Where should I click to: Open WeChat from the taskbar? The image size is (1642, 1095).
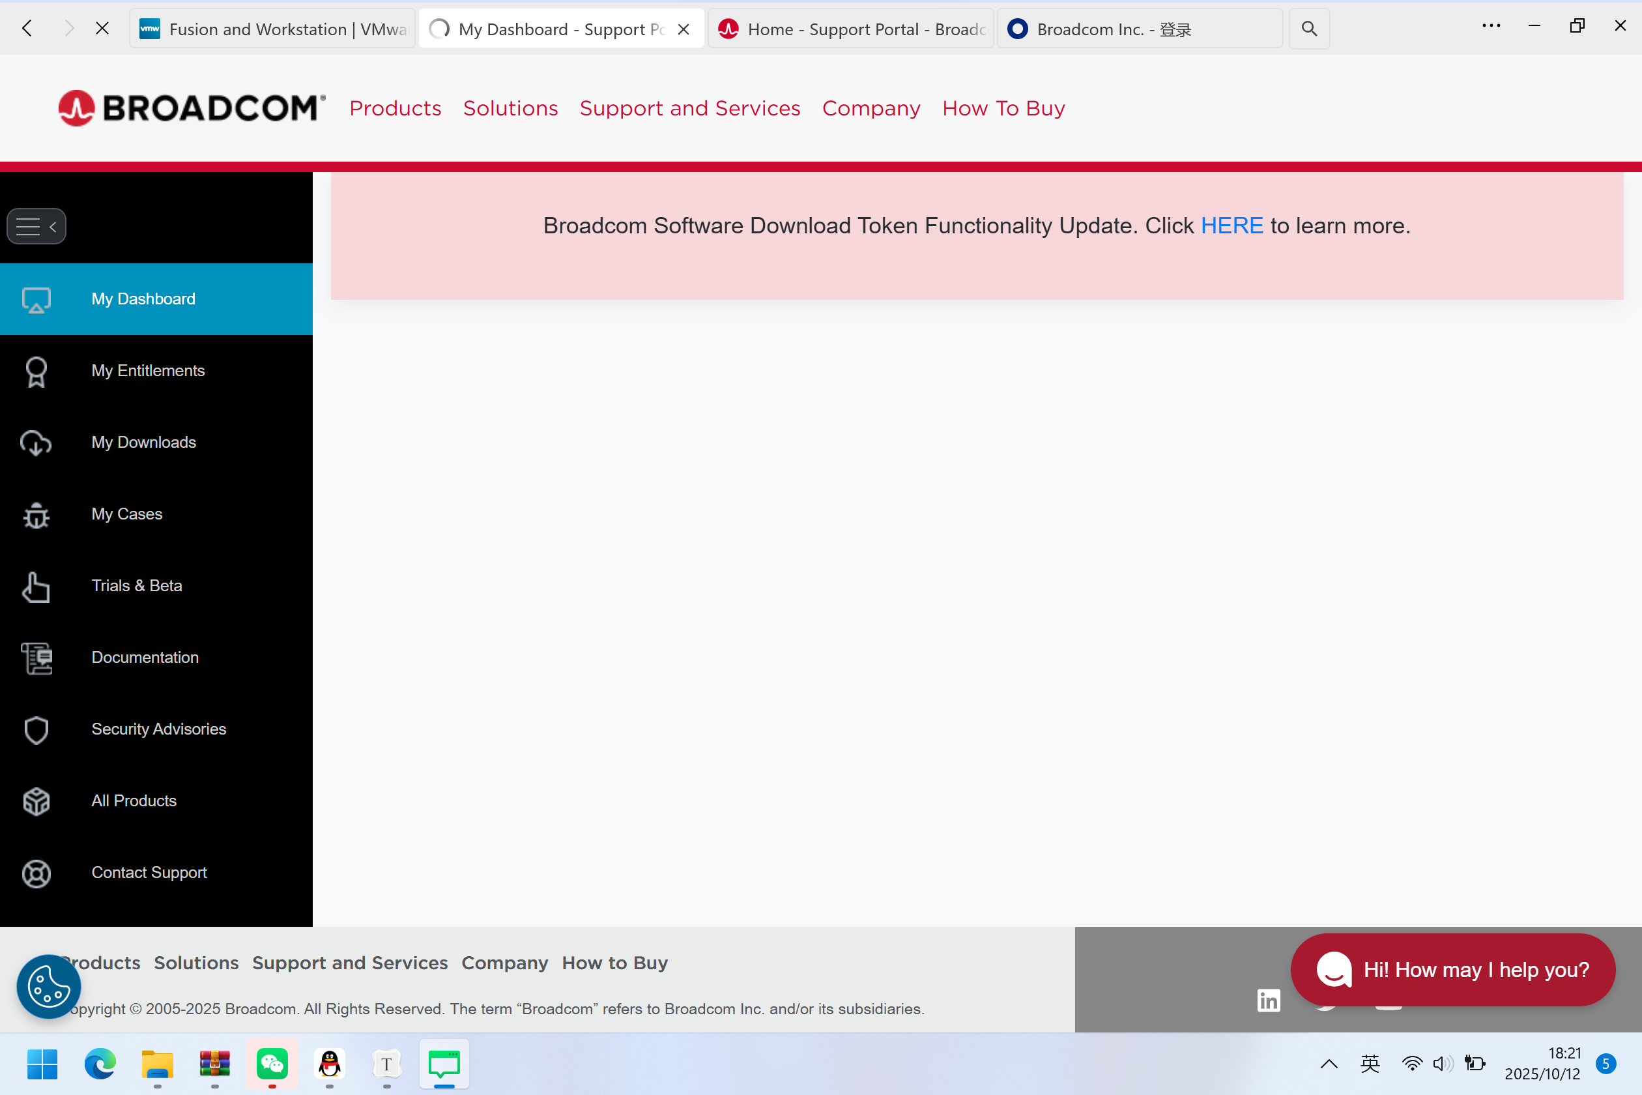pos(272,1064)
